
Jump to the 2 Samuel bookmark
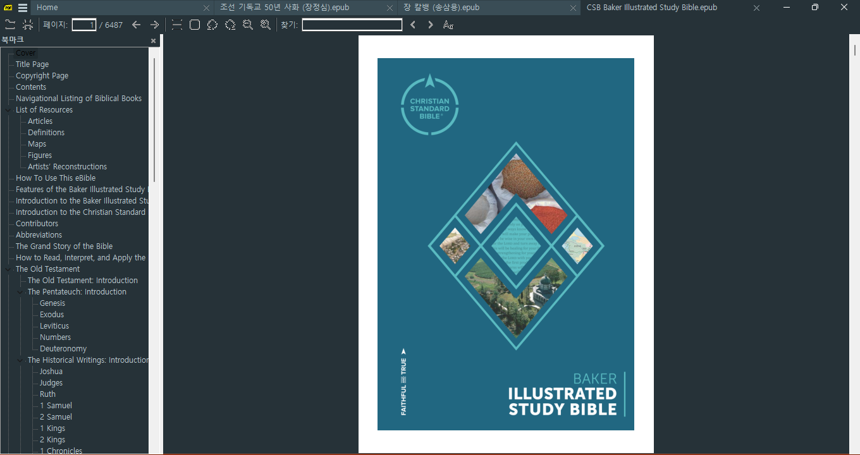(x=56, y=417)
